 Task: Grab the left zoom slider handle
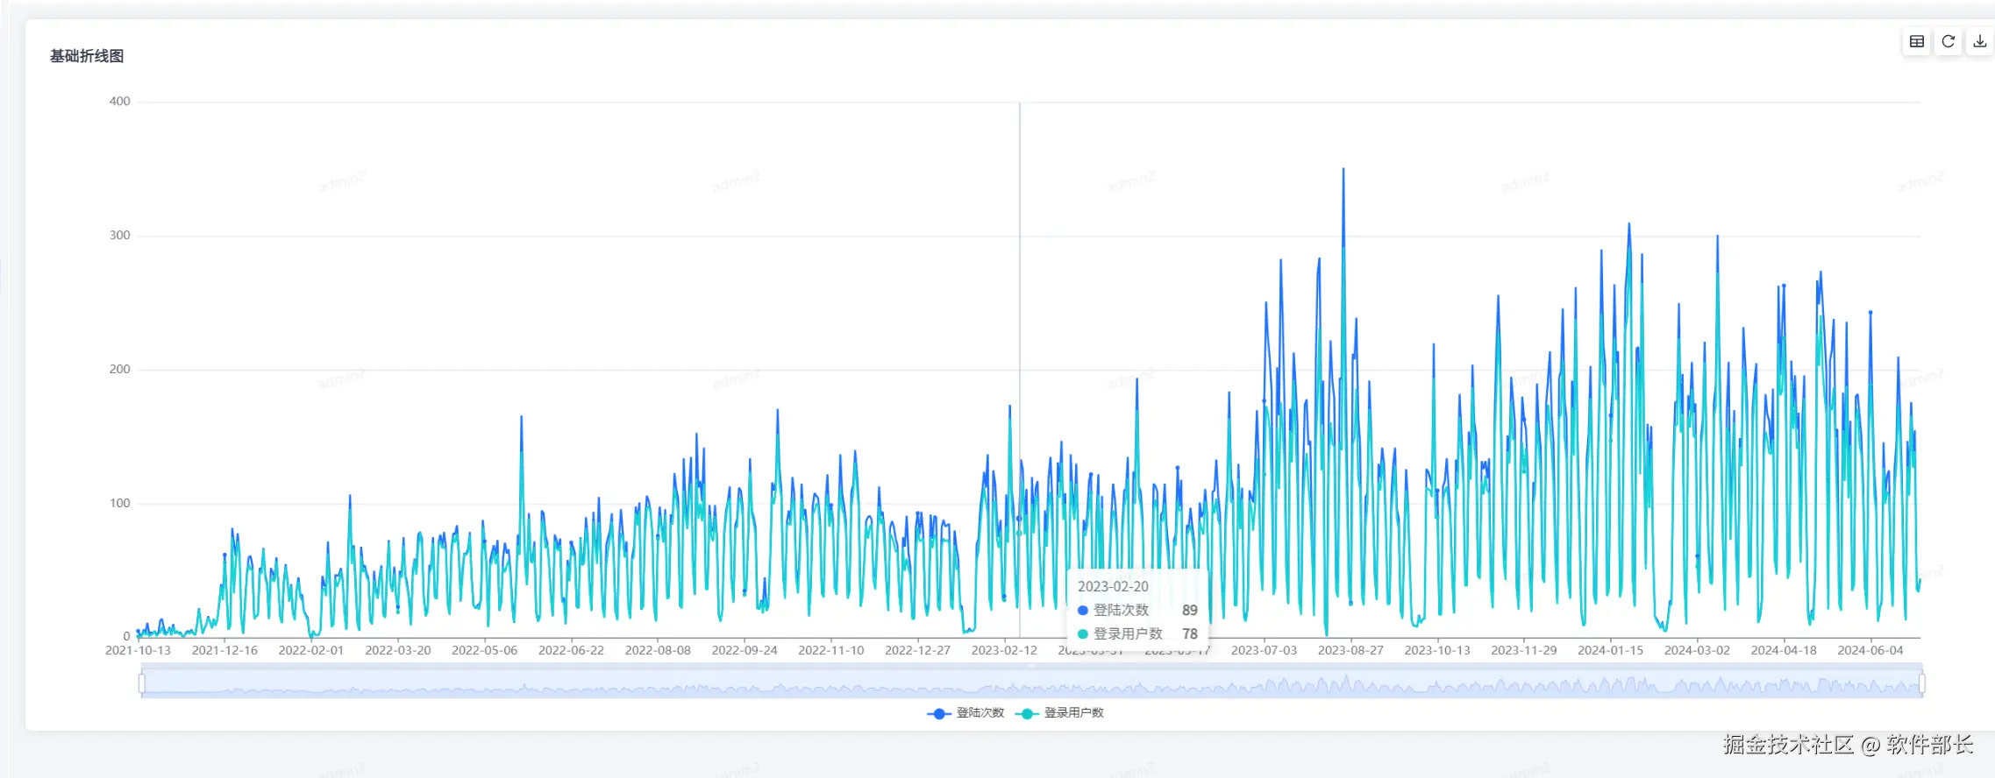click(x=142, y=683)
